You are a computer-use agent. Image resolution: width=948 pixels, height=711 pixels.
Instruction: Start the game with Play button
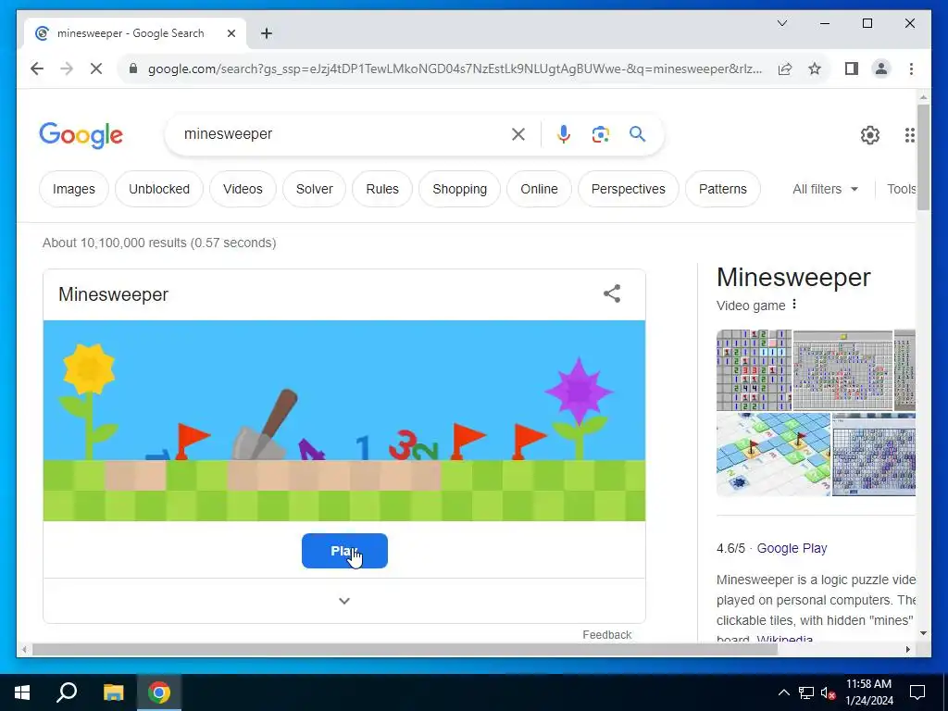coord(344,551)
